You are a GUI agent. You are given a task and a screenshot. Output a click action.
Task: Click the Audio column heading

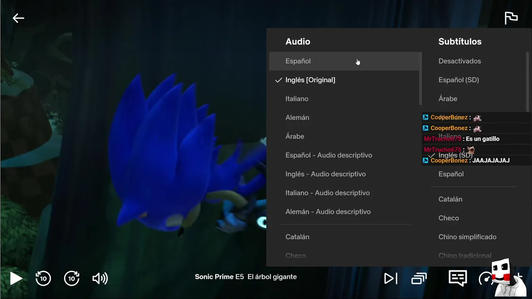click(x=298, y=42)
